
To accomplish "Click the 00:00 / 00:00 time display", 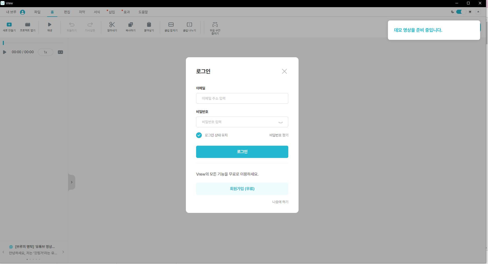I will coord(23,52).
